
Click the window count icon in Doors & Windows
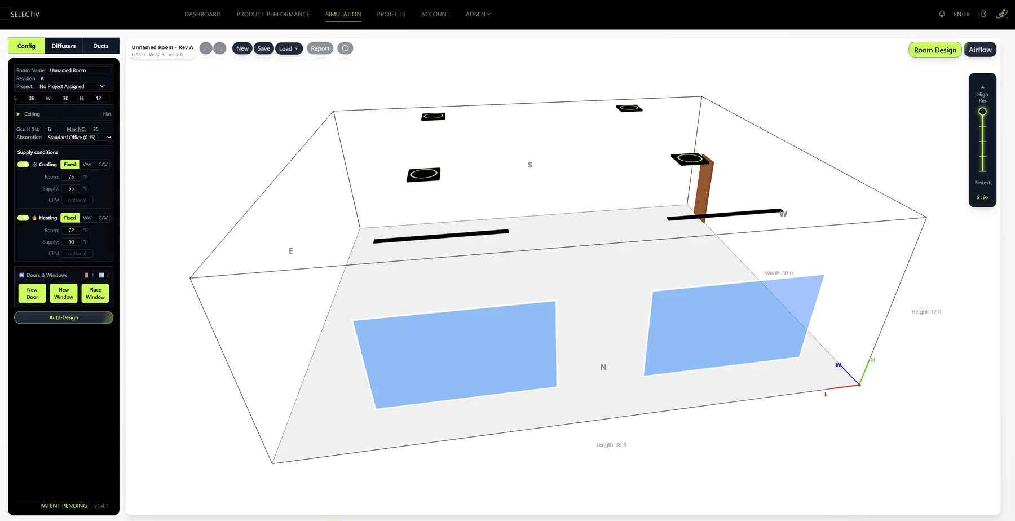pos(101,275)
